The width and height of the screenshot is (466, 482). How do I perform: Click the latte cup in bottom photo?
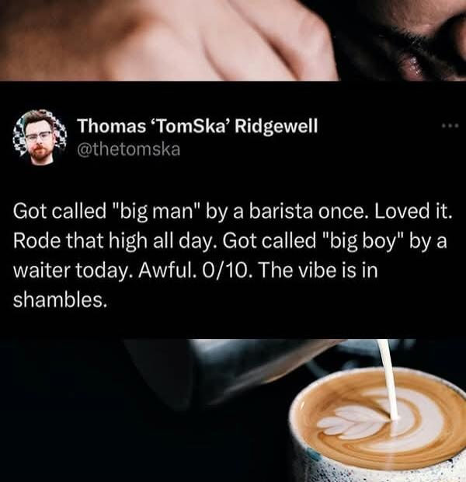click(377, 426)
